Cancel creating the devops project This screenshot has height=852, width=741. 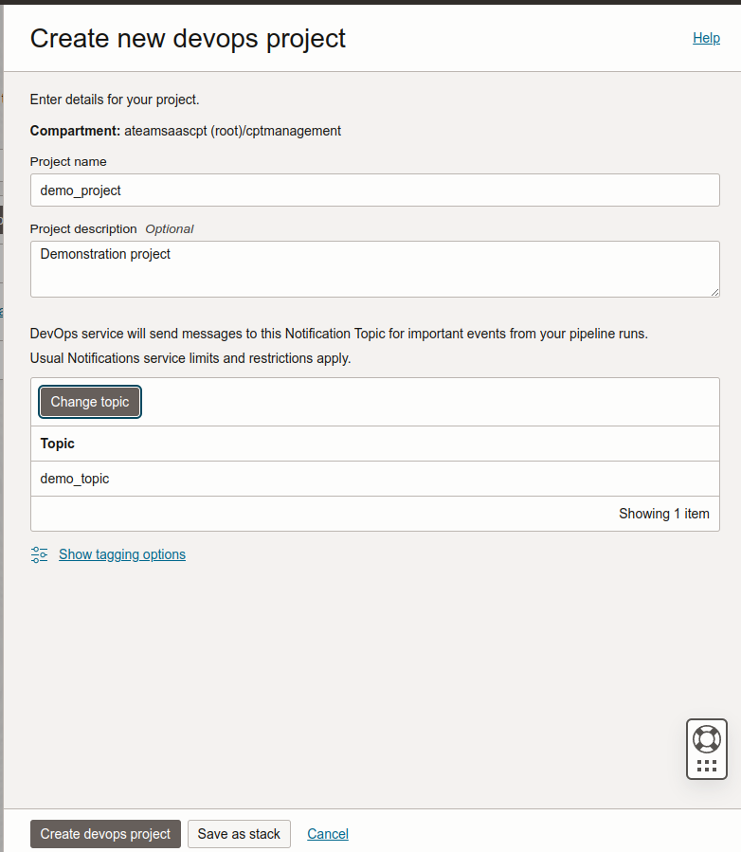pos(327,834)
